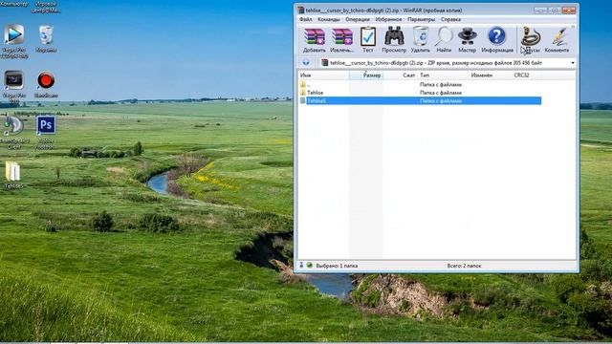Select the second Vegas Pro dark shortcut
The width and height of the screenshot is (612, 344).
coord(14,87)
